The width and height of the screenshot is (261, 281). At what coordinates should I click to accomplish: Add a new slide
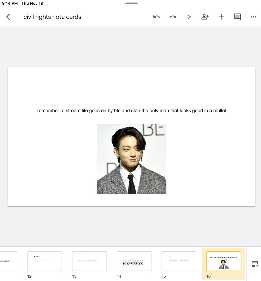pyautogui.click(x=255, y=264)
